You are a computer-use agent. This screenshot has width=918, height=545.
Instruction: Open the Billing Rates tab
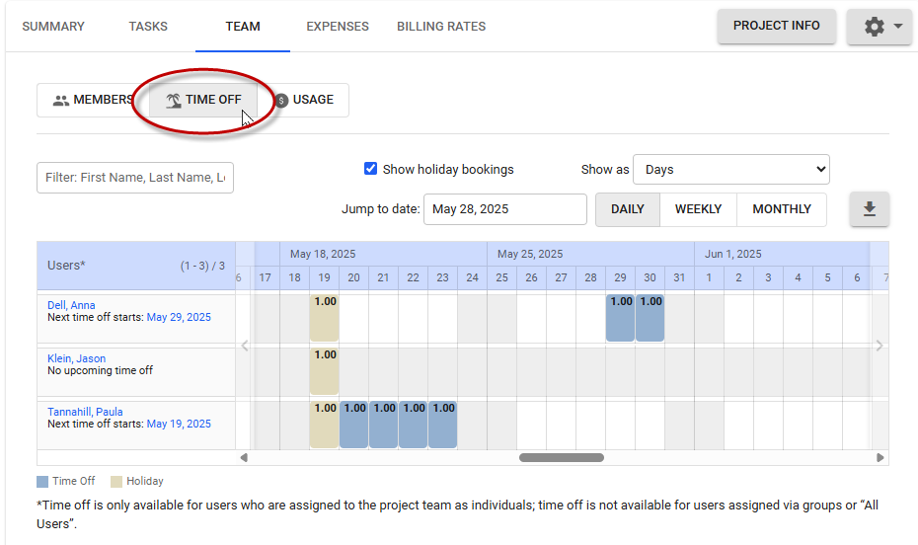[x=441, y=27]
